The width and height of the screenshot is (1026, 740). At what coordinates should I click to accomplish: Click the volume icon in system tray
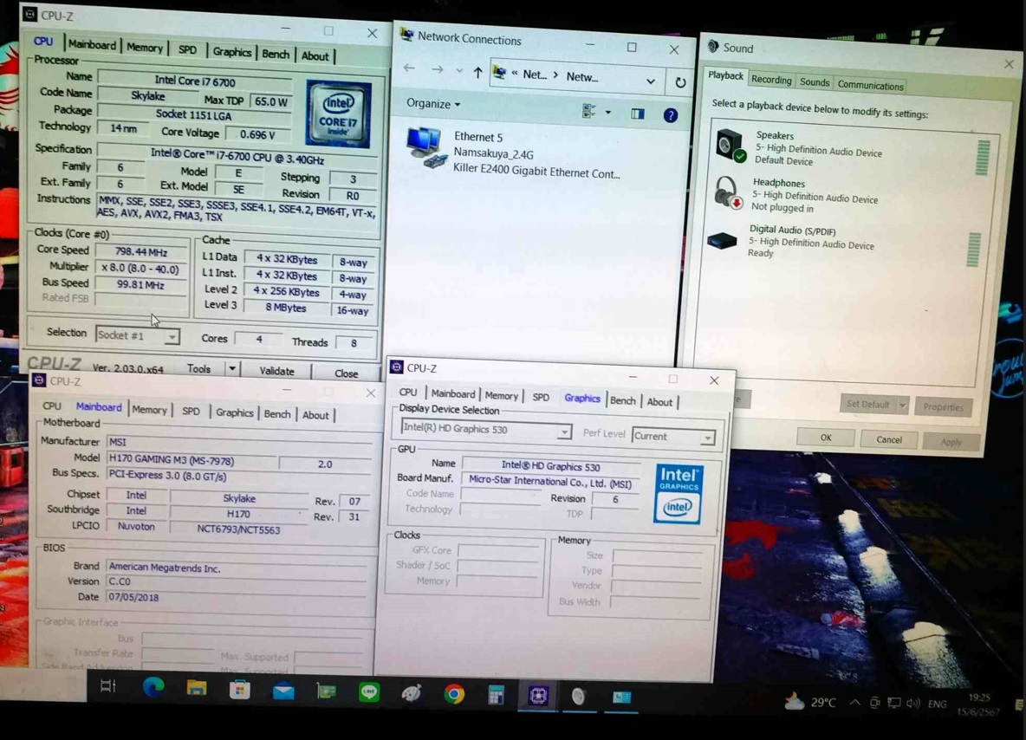(x=913, y=704)
